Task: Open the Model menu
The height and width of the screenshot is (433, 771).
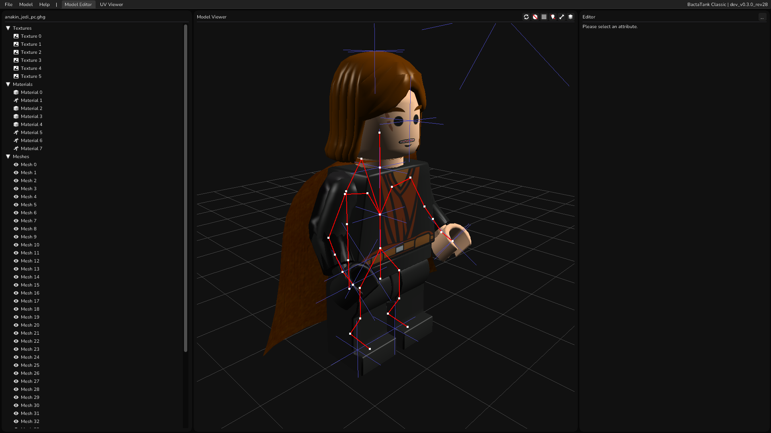Action: tap(26, 4)
